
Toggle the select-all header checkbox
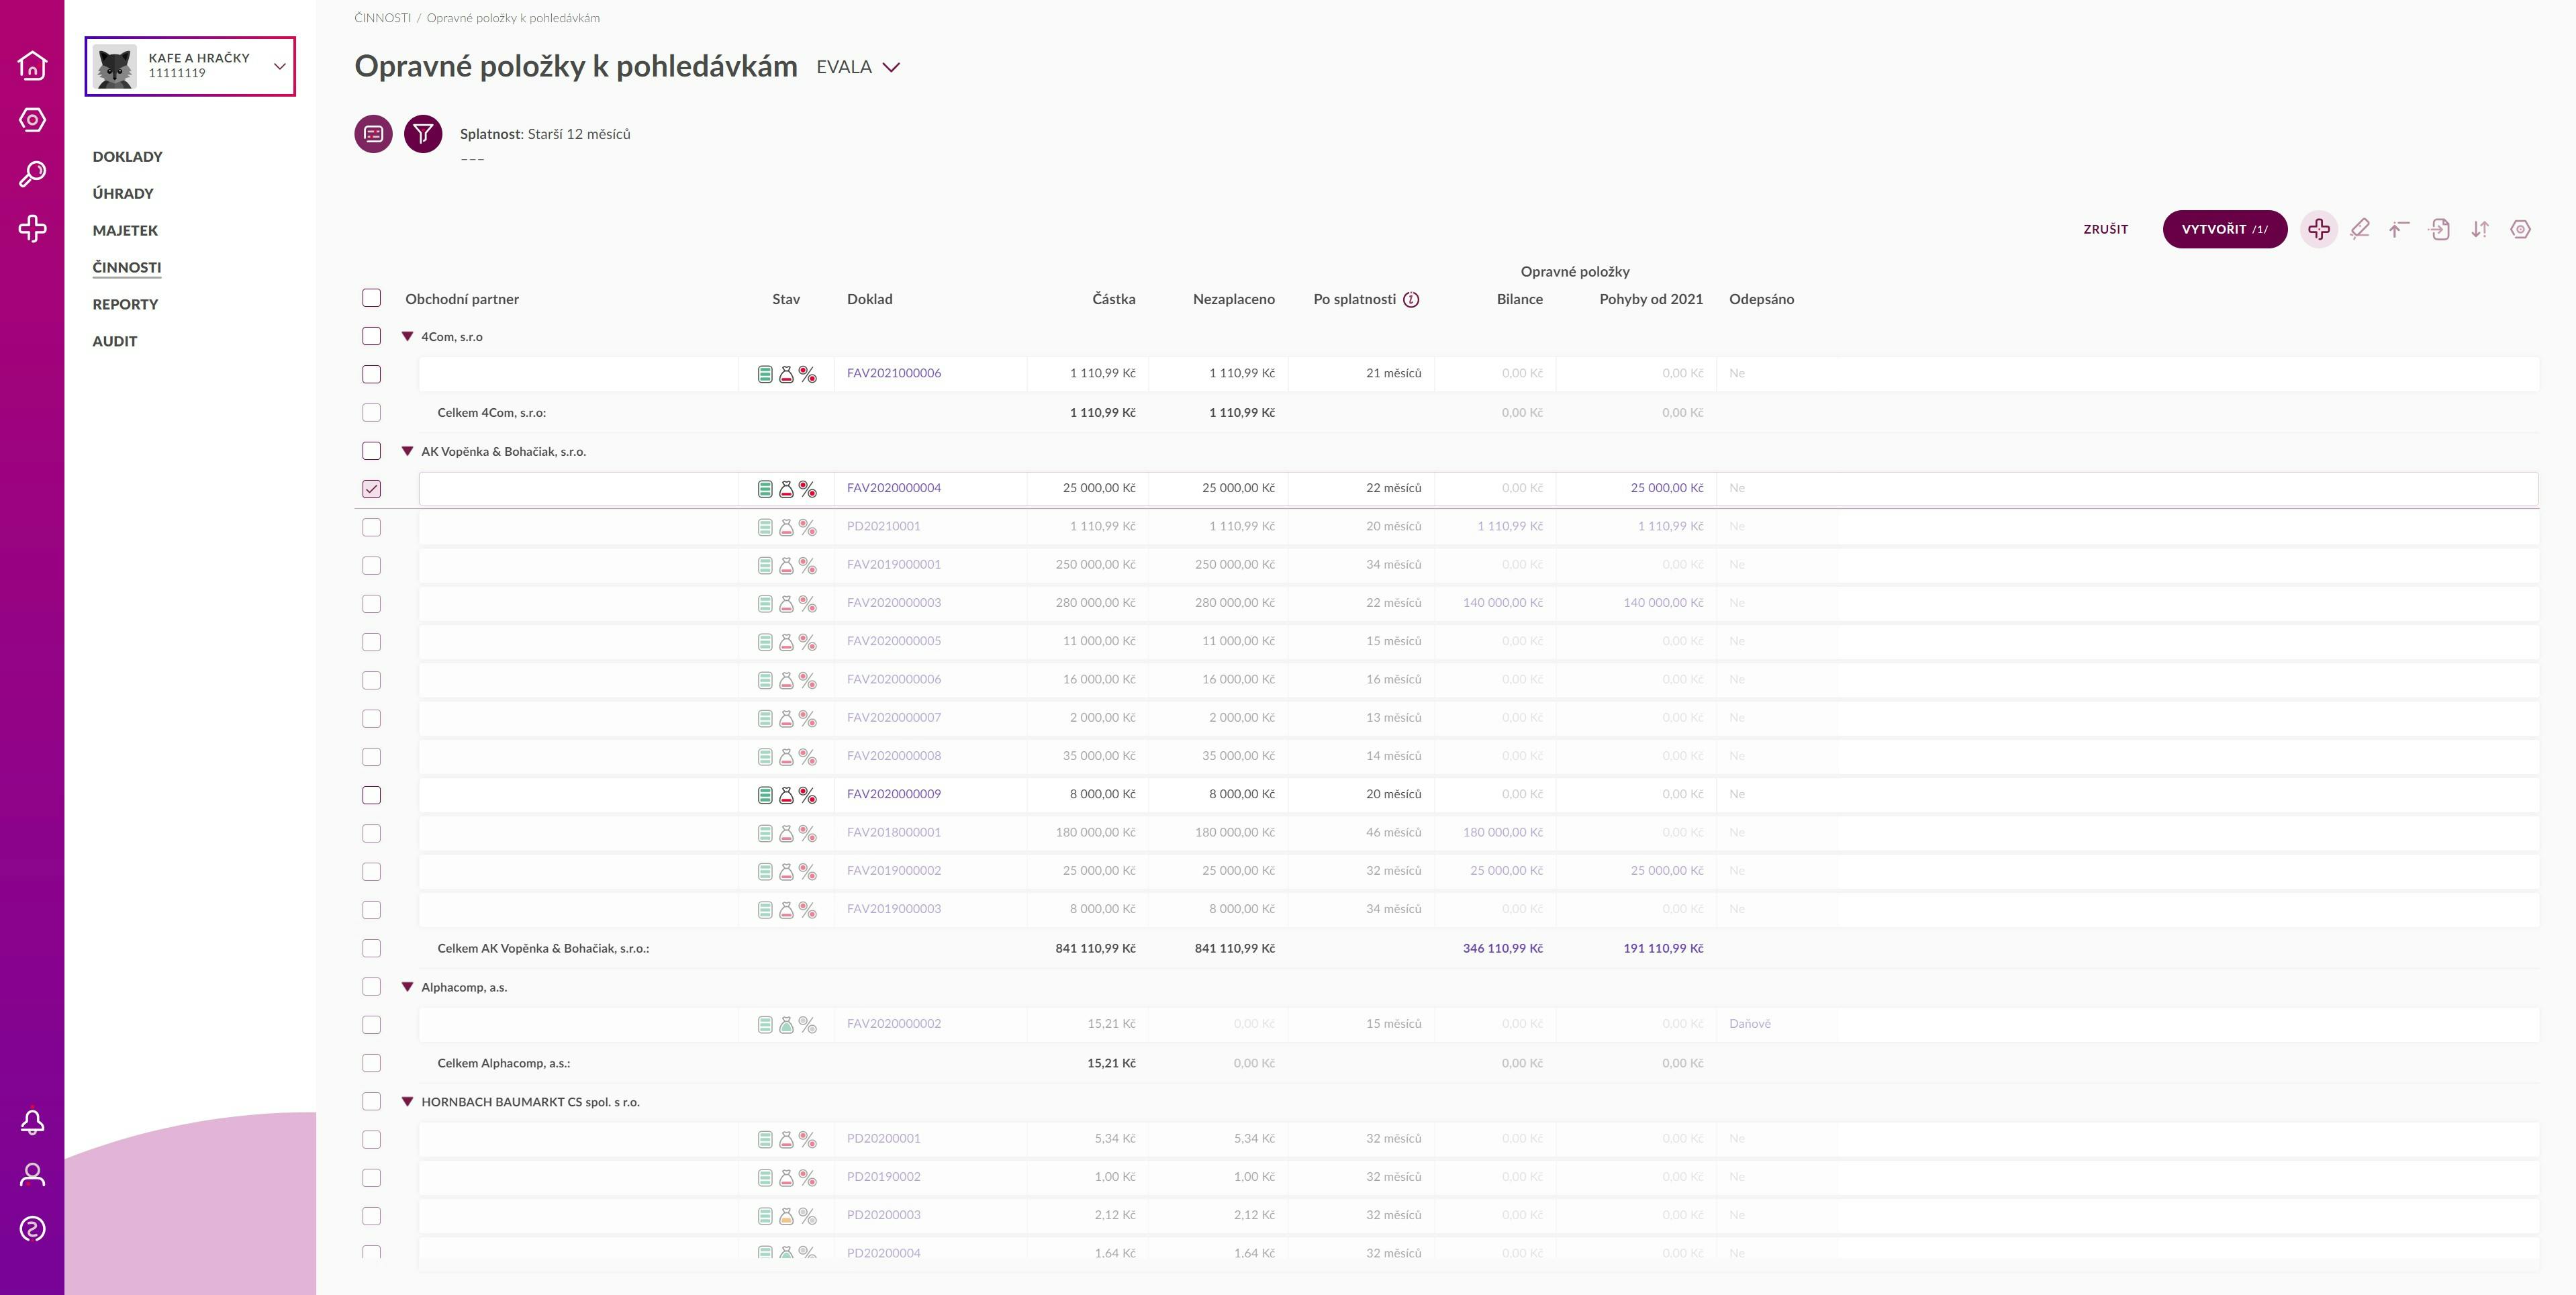tap(371, 298)
